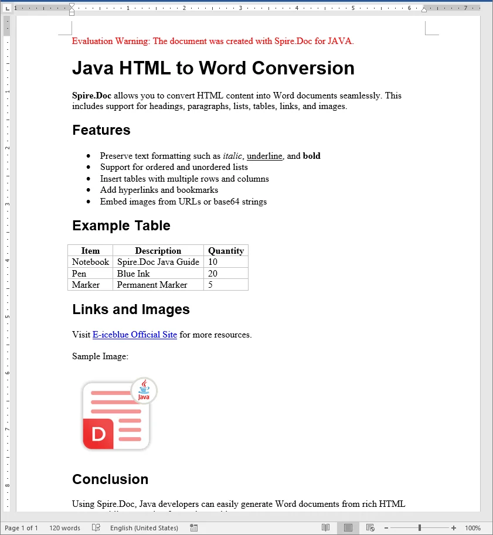
Task: Click the zoom out minus button
Action: point(385,528)
